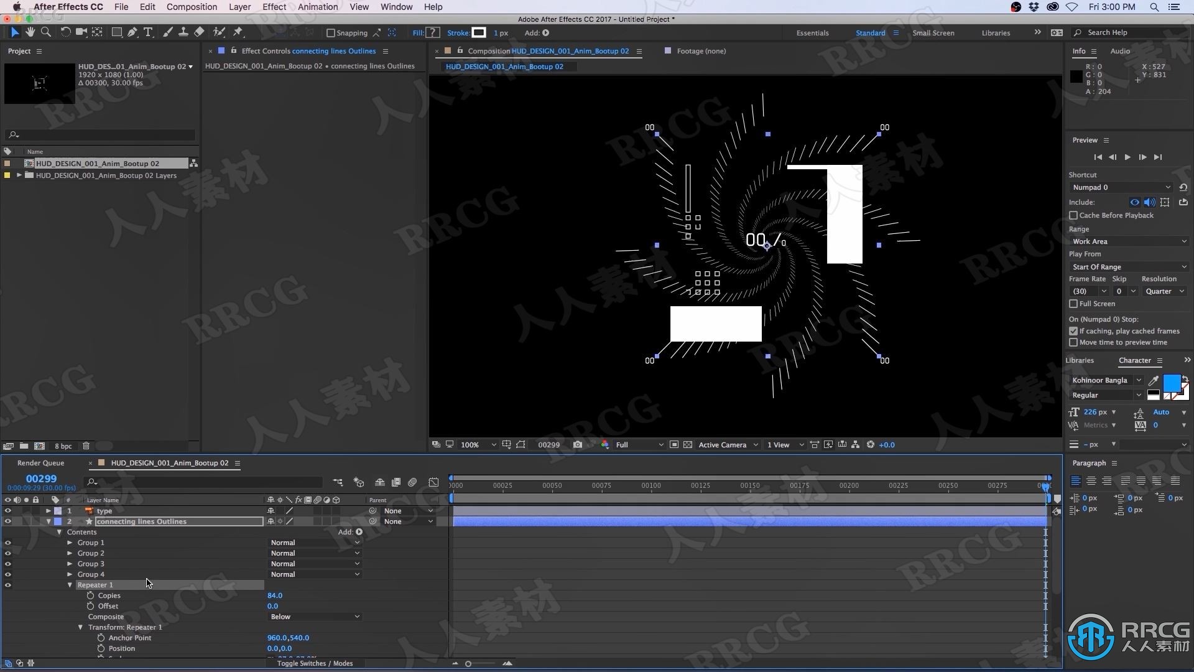Toggle visibility of type layer
The width and height of the screenshot is (1194, 672).
tap(8, 510)
